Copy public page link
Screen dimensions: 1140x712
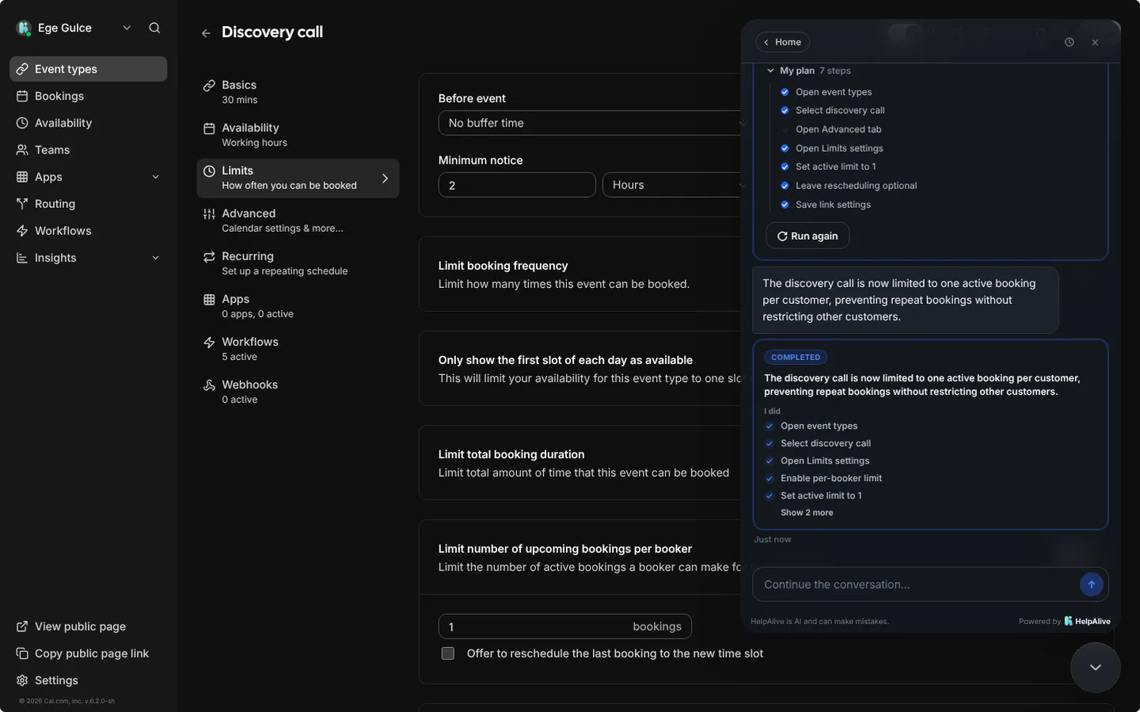(89, 653)
